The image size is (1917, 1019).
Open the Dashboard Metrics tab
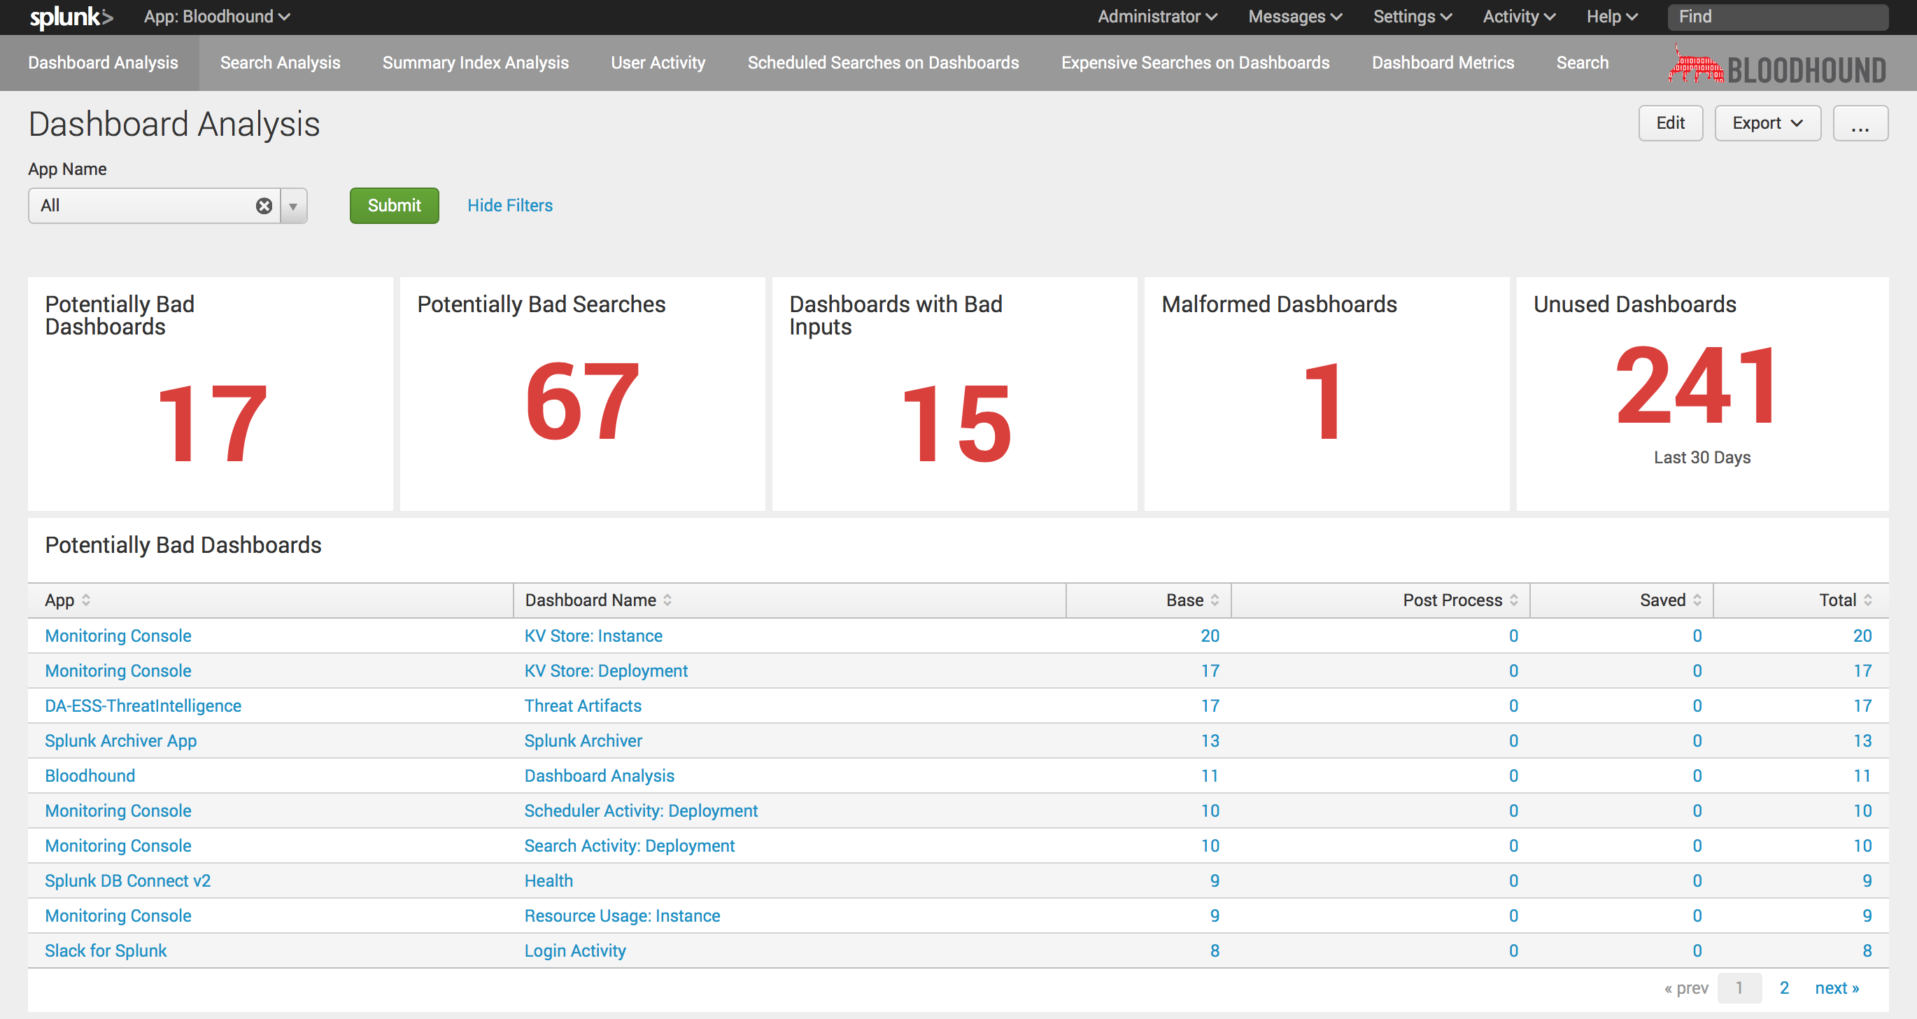pos(1443,63)
